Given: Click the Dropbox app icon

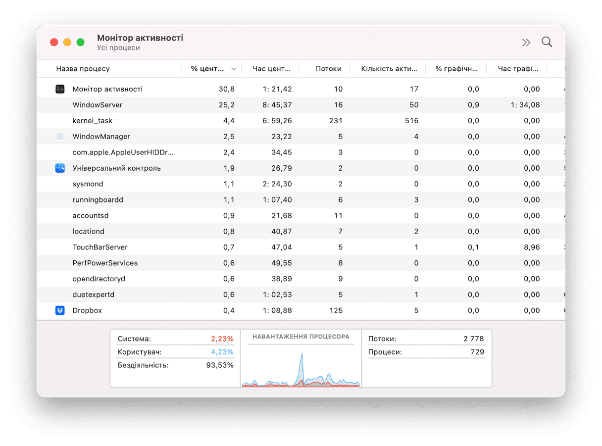Looking at the screenshot, I should click(x=60, y=310).
